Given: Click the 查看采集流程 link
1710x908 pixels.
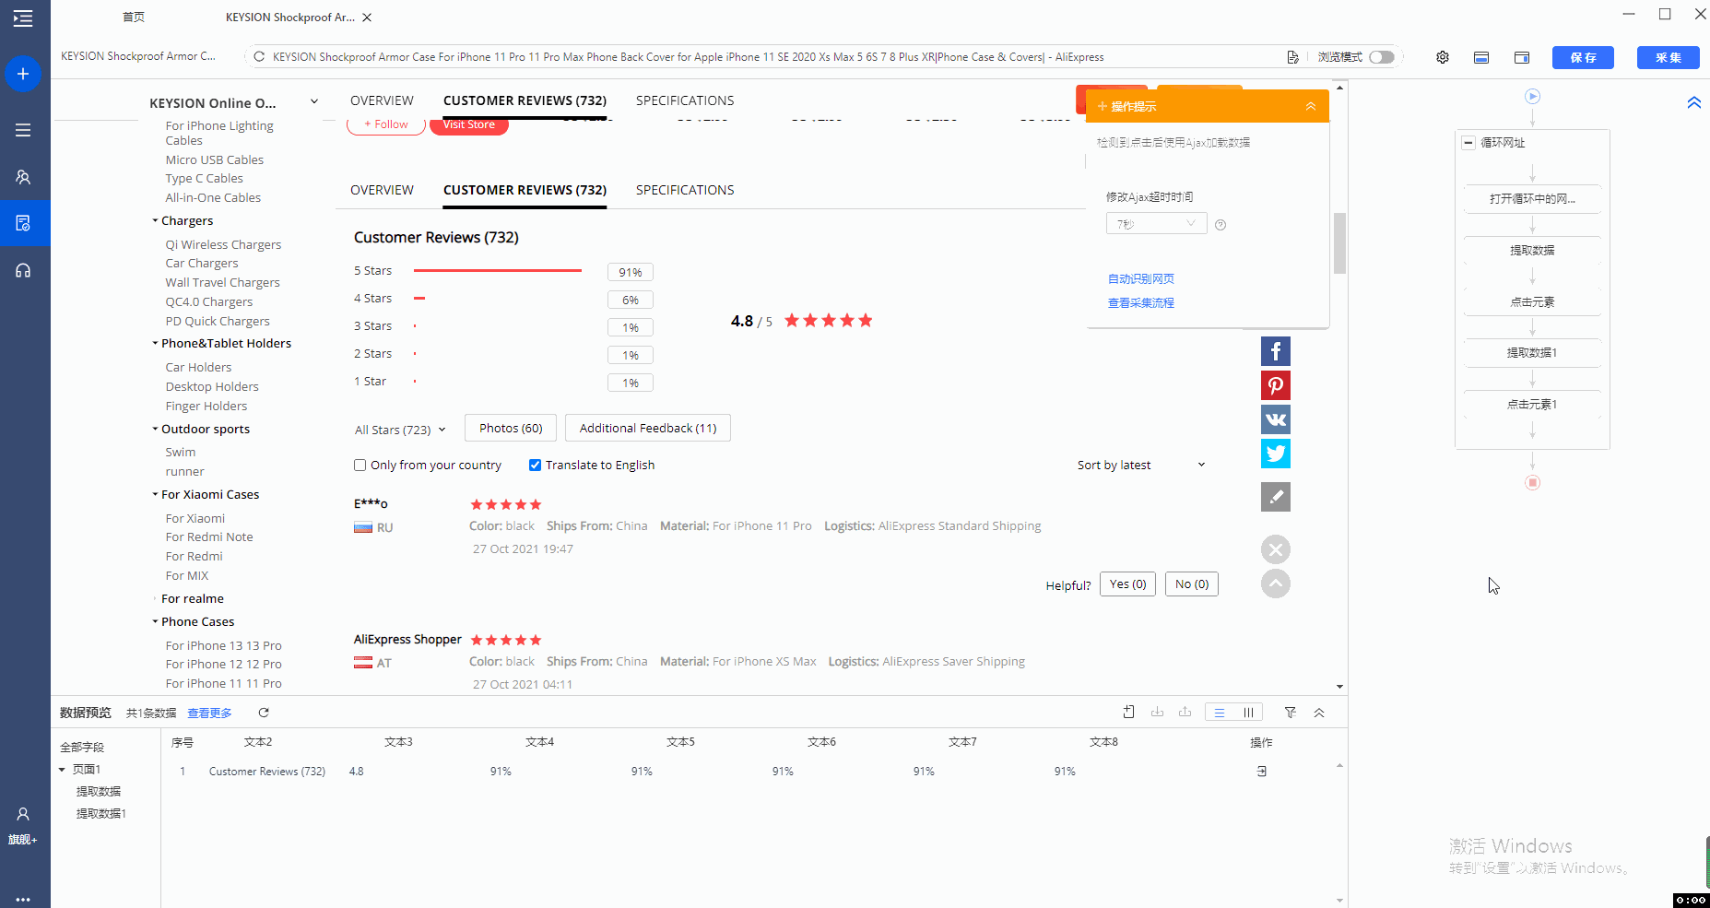Looking at the screenshot, I should click(x=1141, y=302).
